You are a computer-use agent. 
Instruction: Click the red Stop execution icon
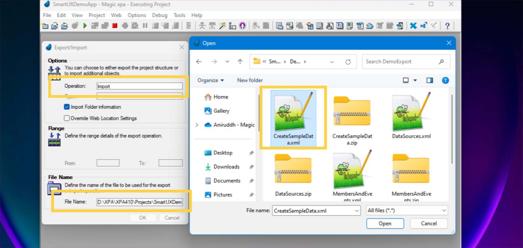tap(115, 26)
